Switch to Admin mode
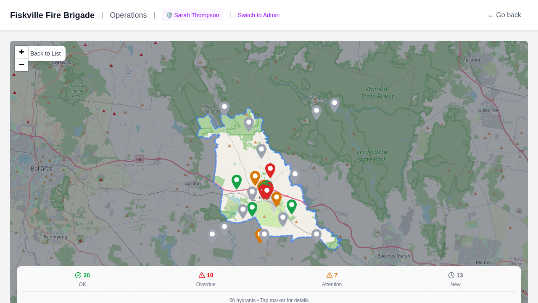The width and height of the screenshot is (538, 303). click(258, 15)
